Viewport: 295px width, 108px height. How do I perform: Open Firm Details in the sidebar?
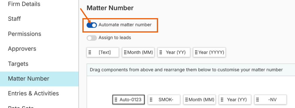coord(24,4)
